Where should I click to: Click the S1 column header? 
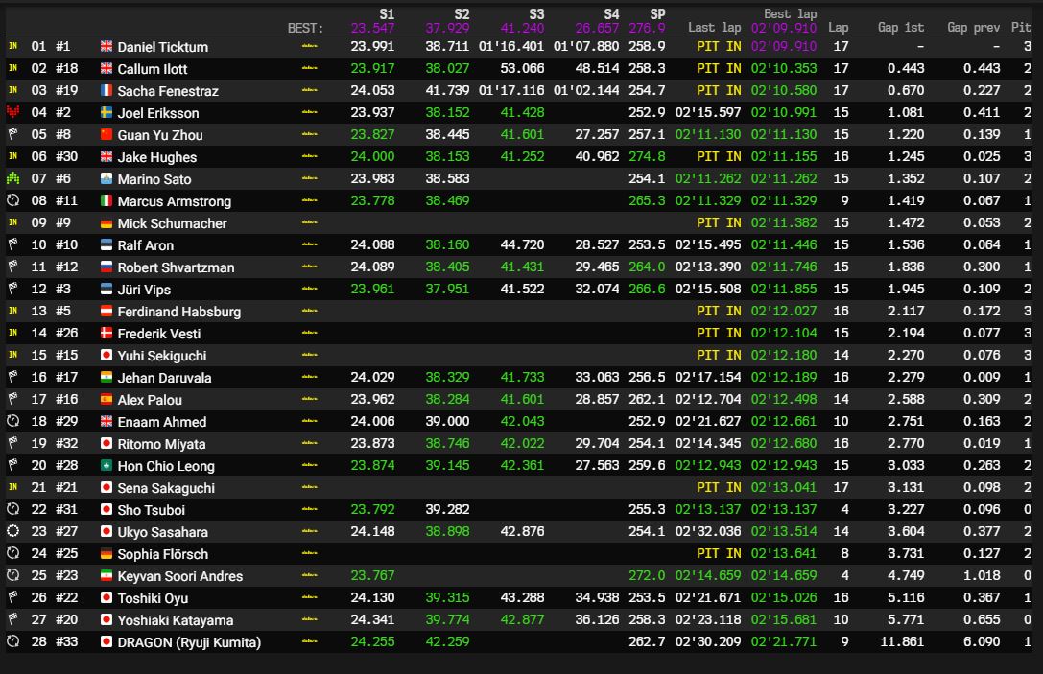[x=387, y=14]
